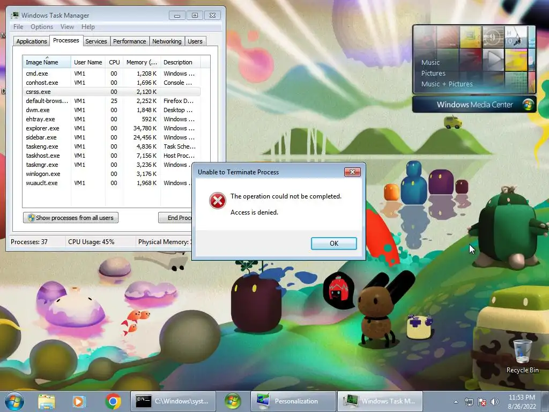
Task: Open the File menu in Task Manager
Action: point(18,27)
